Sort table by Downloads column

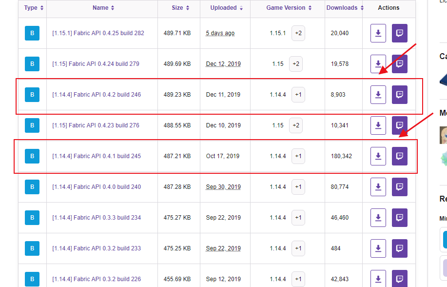pos(345,8)
